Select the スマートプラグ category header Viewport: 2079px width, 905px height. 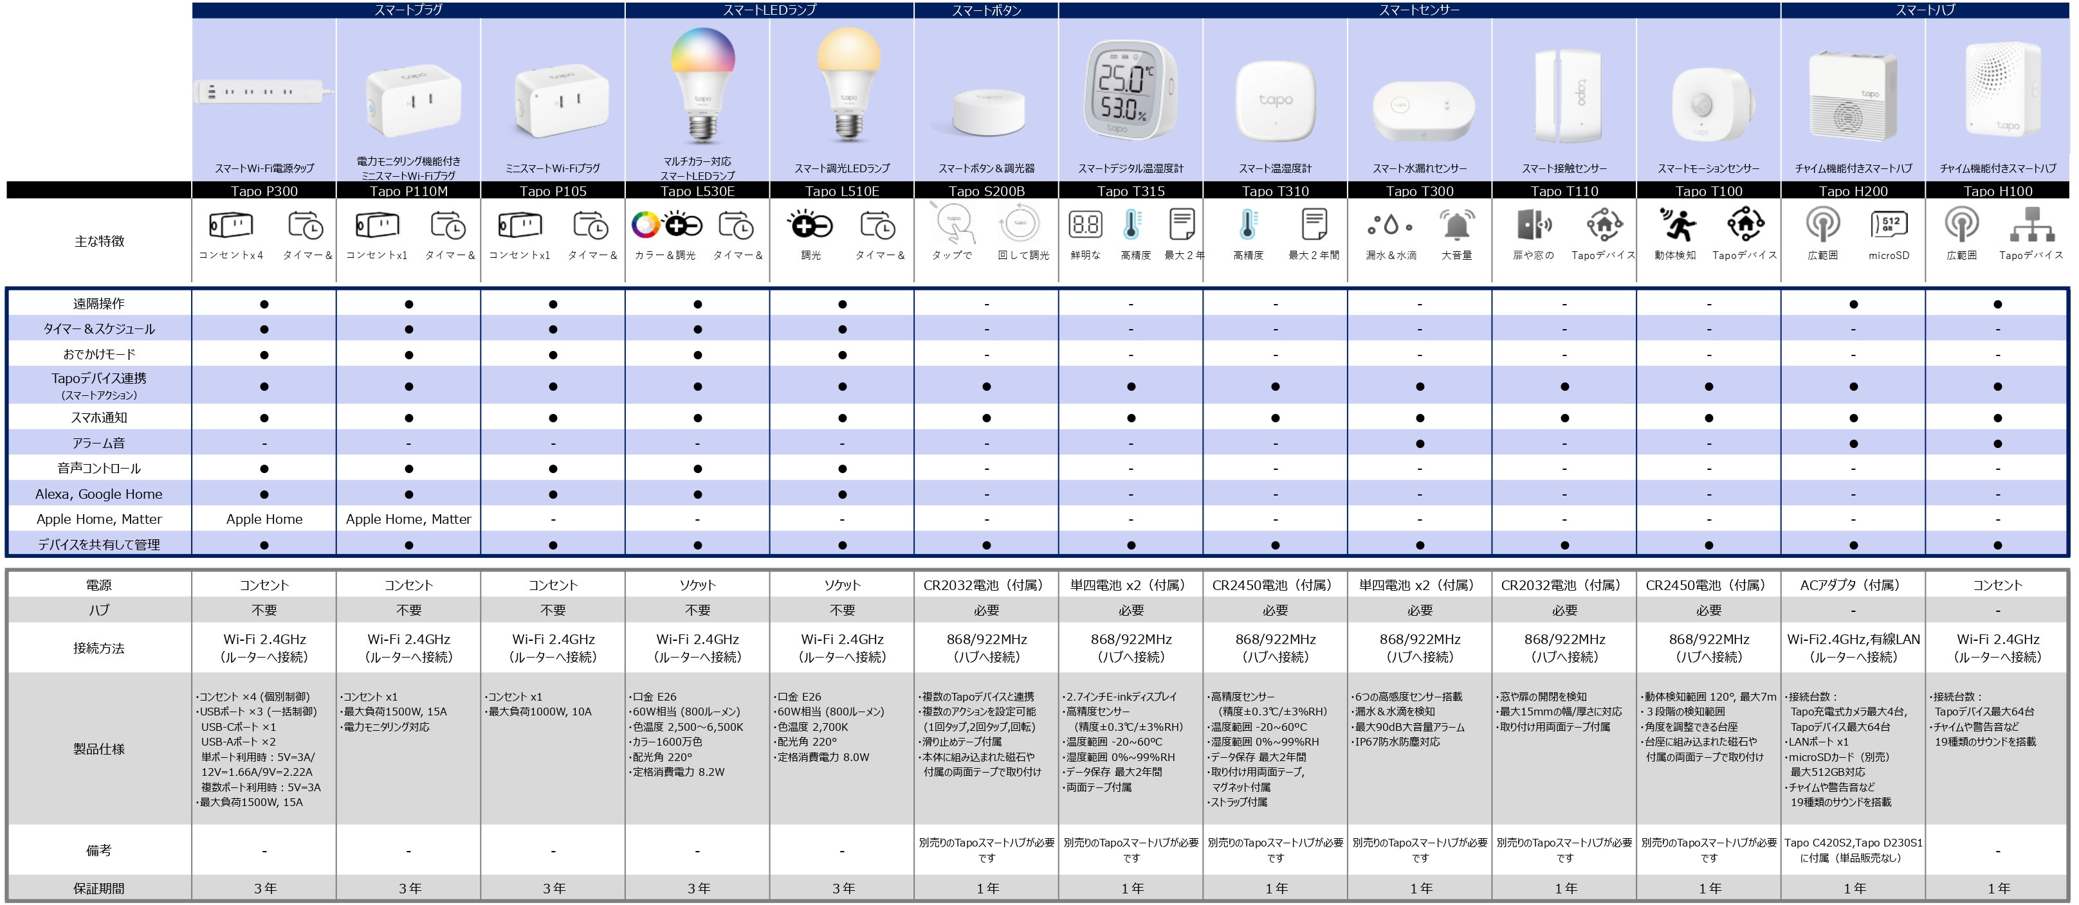(x=408, y=10)
